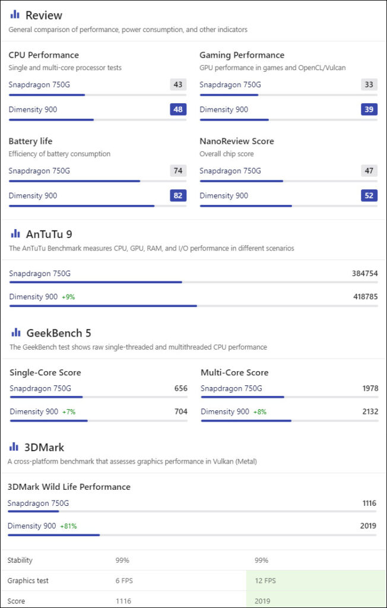Viewport: 387px width, 608px height.
Task: Click Dimensity 900 under Multi-Core Score
Action: [225, 411]
